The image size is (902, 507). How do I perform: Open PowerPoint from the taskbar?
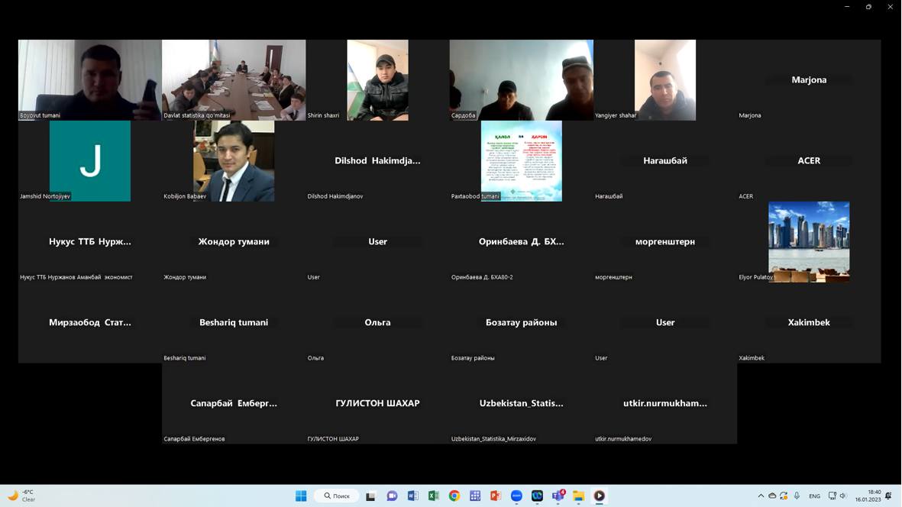point(495,496)
